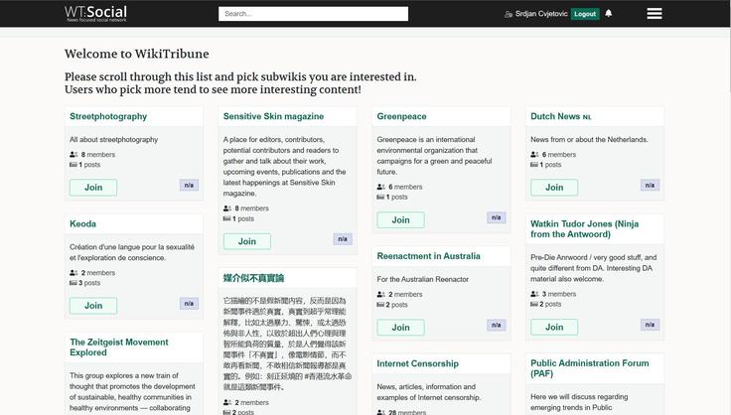This screenshot has height=415, width=731.
Task: Click the members icon on Streetphotography card
Action: (73, 154)
